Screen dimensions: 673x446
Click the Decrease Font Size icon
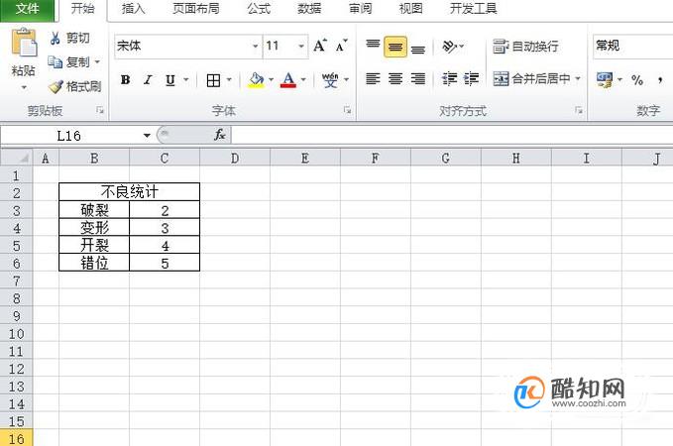342,46
